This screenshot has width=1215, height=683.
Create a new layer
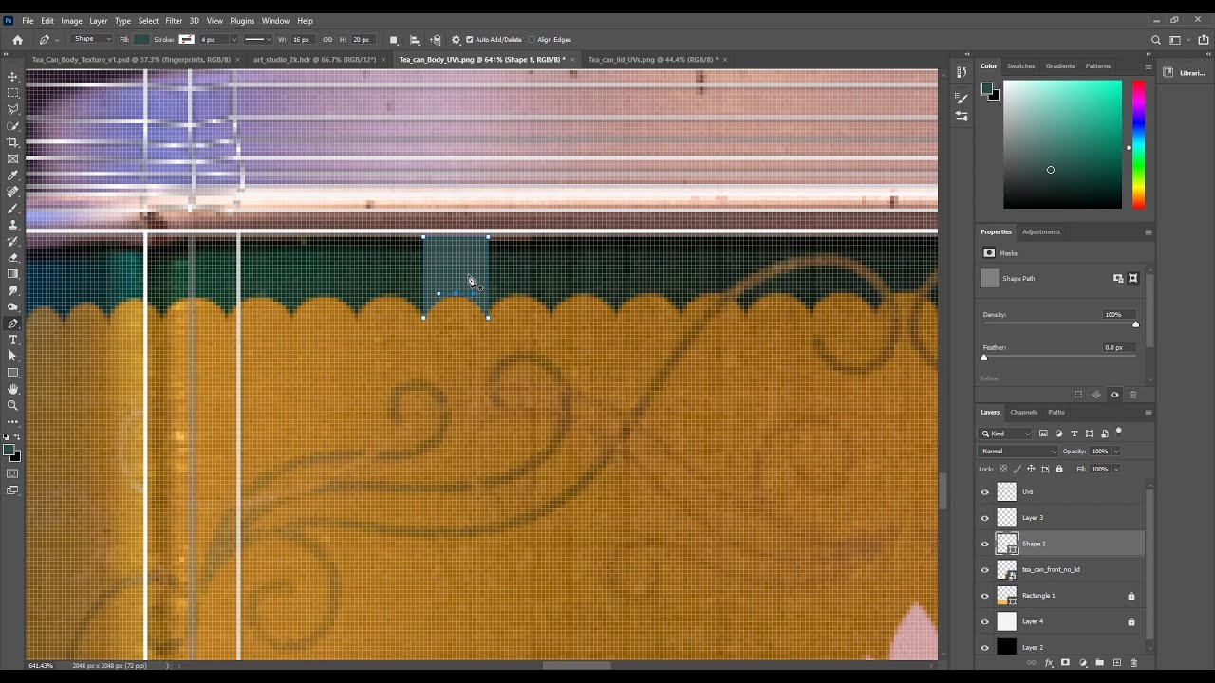click(1116, 663)
